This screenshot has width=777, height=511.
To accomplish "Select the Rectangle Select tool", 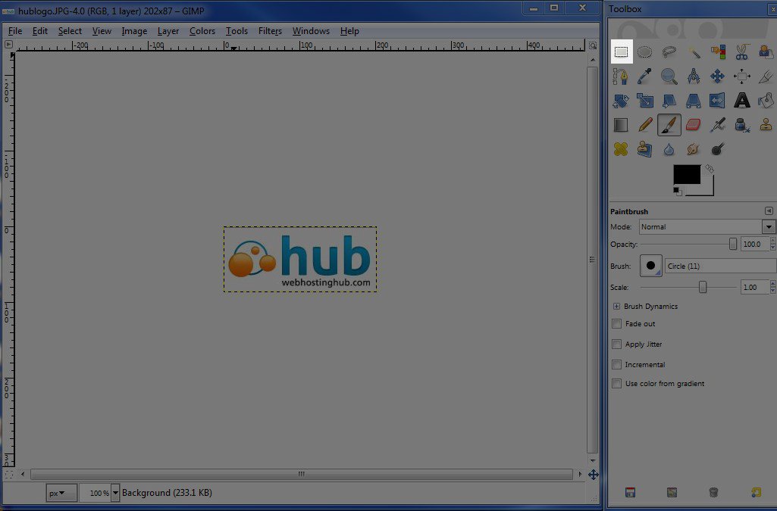I will click(x=621, y=52).
